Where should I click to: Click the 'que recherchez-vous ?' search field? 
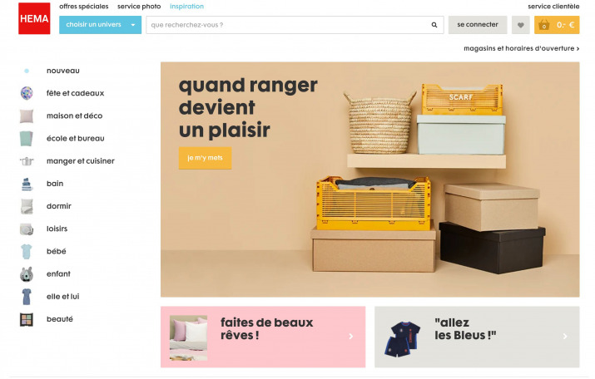(x=289, y=25)
